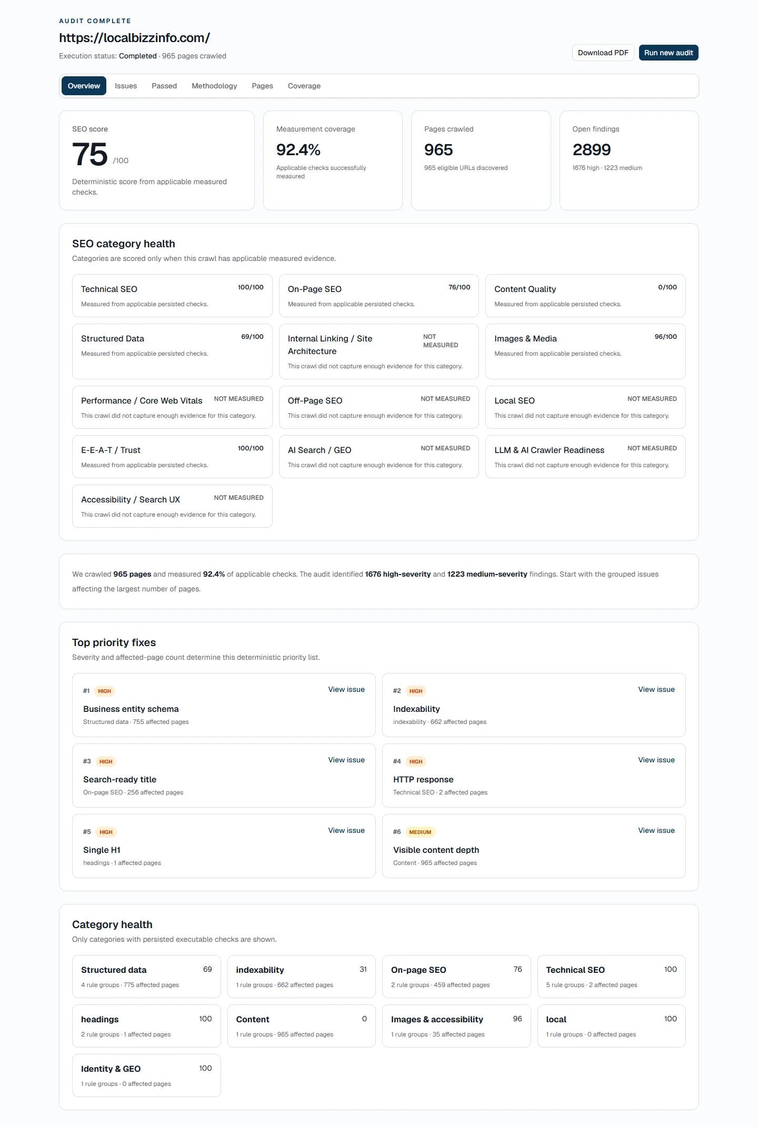View issue for HTTP response
Viewport: 758px width, 1127px height.
(656, 760)
